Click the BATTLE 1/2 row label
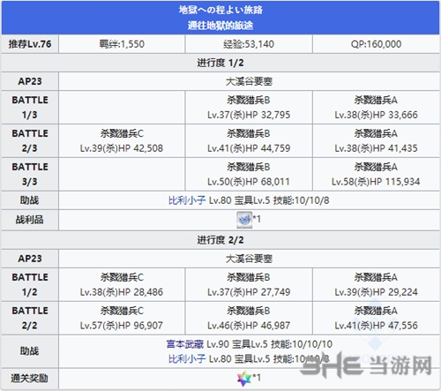The width and height of the screenshot is (441, 391). tap(30, 284)
